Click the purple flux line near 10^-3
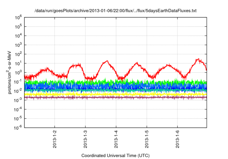 tap(115, 98)
